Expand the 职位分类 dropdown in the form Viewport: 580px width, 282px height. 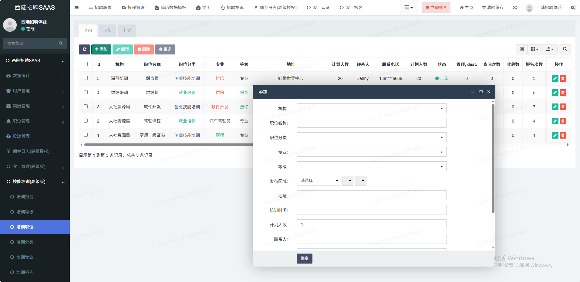(x=371, y=137)
